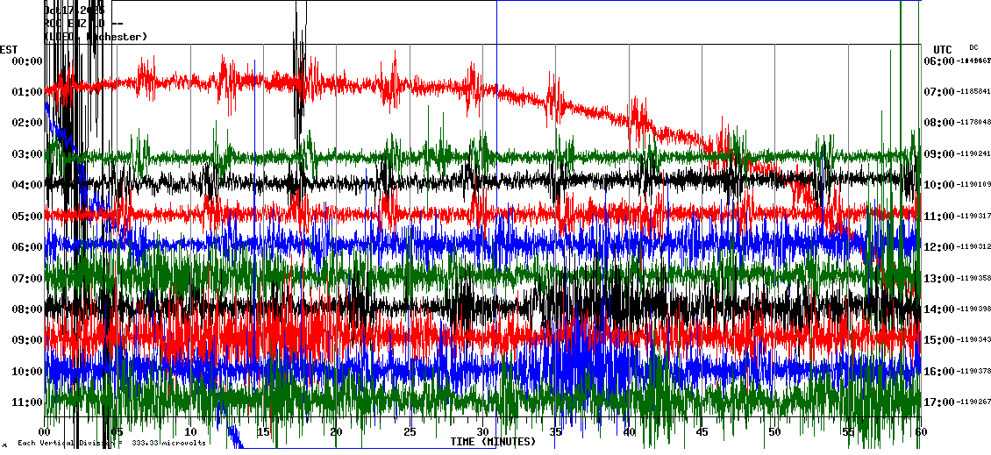Click the 30 minute axis tick label

click(x=482, y=432)
